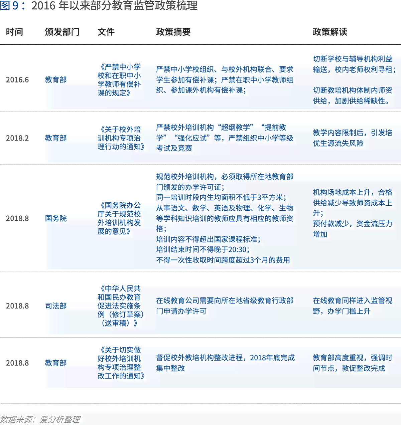
Task: Click the '政策摘要' column header
Action: pos(173,32)
